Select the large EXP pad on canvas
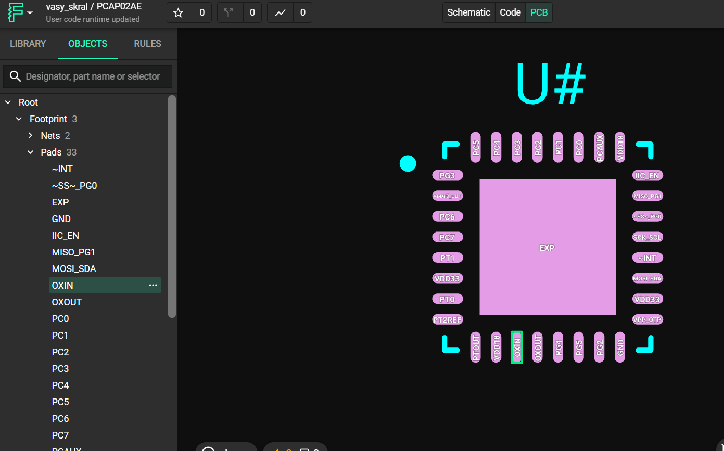 (548, 247)
